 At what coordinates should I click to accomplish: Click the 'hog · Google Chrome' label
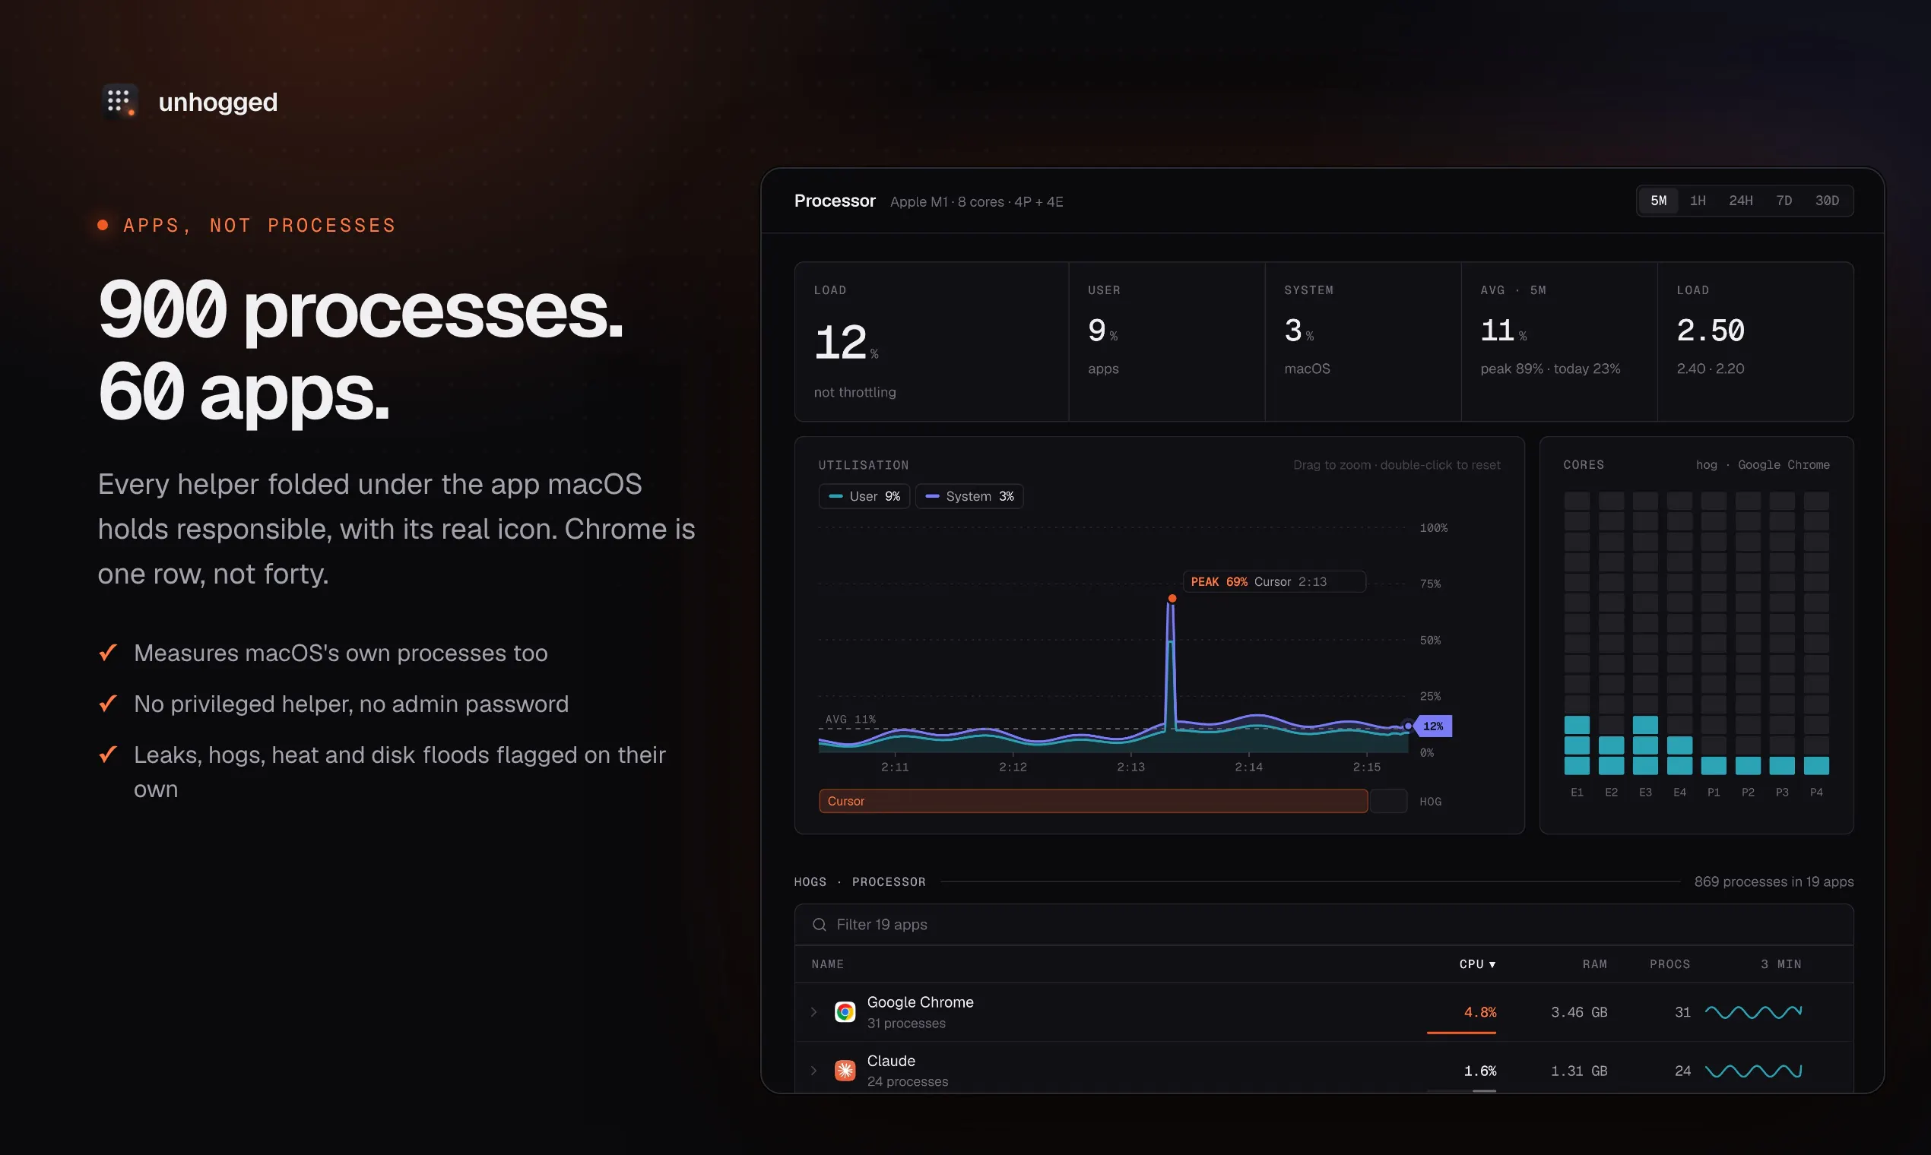tap(1762, 464)
